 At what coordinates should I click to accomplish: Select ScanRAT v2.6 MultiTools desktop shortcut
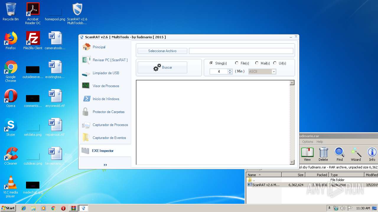point(77,14)
